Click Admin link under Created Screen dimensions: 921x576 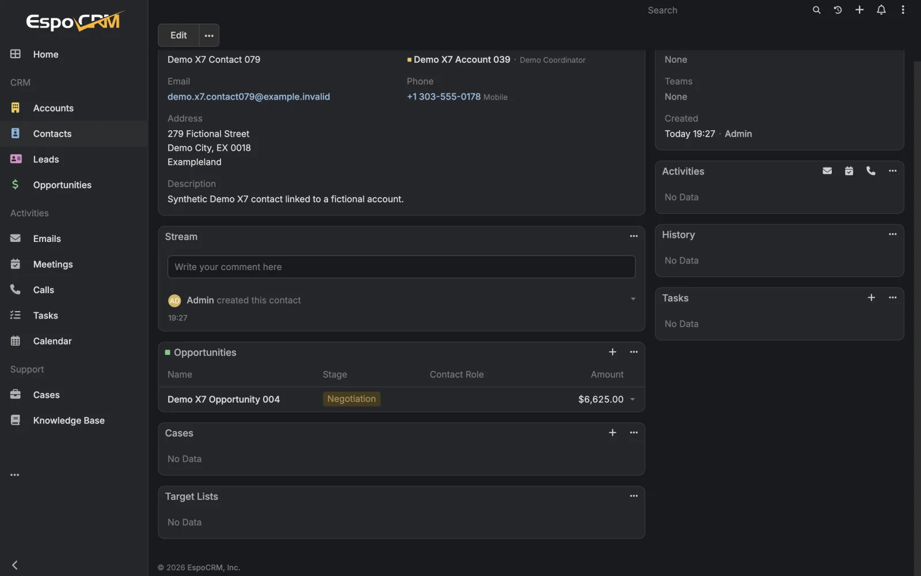click(738, 134)
